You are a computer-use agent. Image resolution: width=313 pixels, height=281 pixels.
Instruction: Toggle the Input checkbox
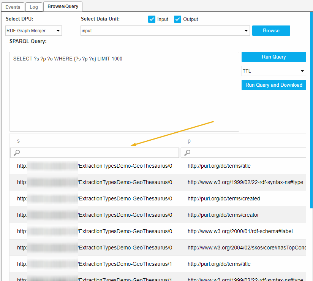(152, 19)
